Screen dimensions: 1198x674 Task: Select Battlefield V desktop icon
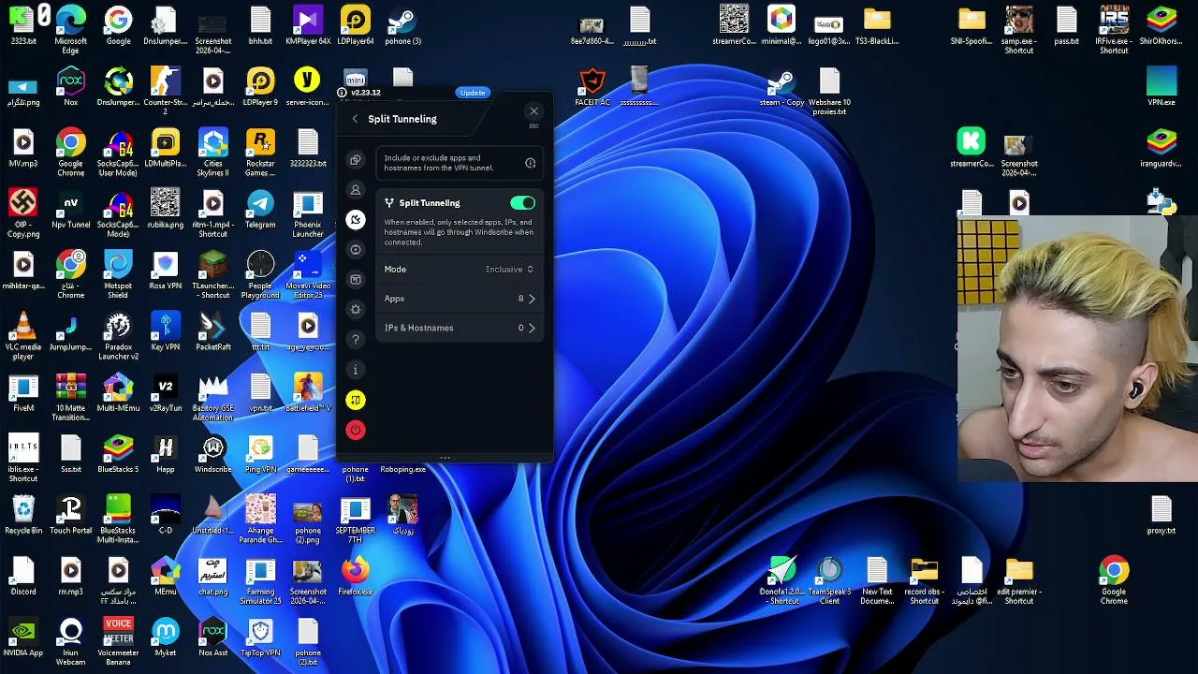pyautogui.click(x=308, y=392)
